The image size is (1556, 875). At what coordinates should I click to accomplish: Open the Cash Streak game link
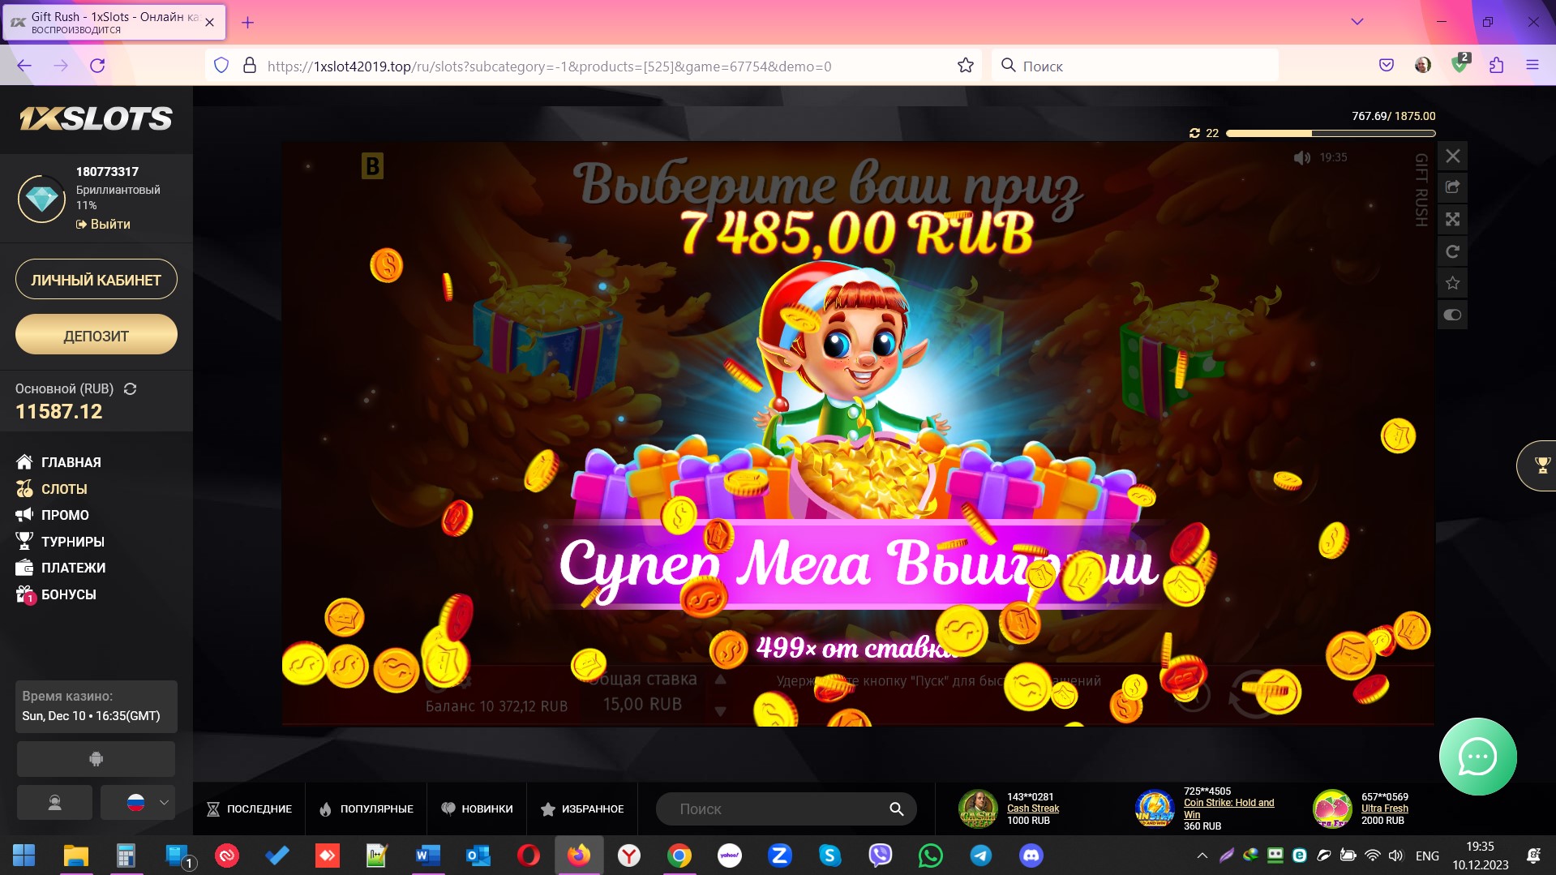1032,809
